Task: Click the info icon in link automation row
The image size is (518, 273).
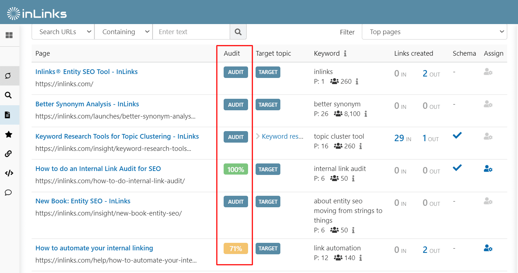Action: [360, 258]
